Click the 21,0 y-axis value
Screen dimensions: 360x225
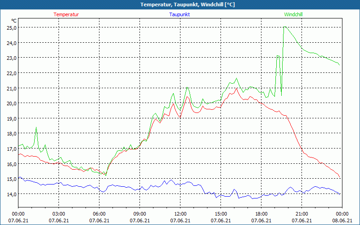[x=12, y=88]
